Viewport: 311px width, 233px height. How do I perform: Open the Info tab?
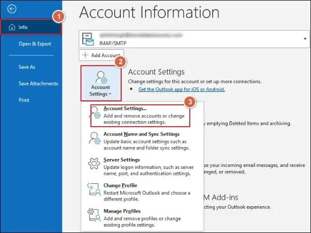[x=31, y=27]
